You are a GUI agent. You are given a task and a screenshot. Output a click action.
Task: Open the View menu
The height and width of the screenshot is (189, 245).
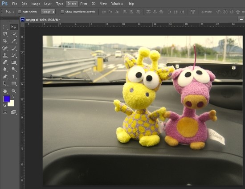tap(103, 4)
